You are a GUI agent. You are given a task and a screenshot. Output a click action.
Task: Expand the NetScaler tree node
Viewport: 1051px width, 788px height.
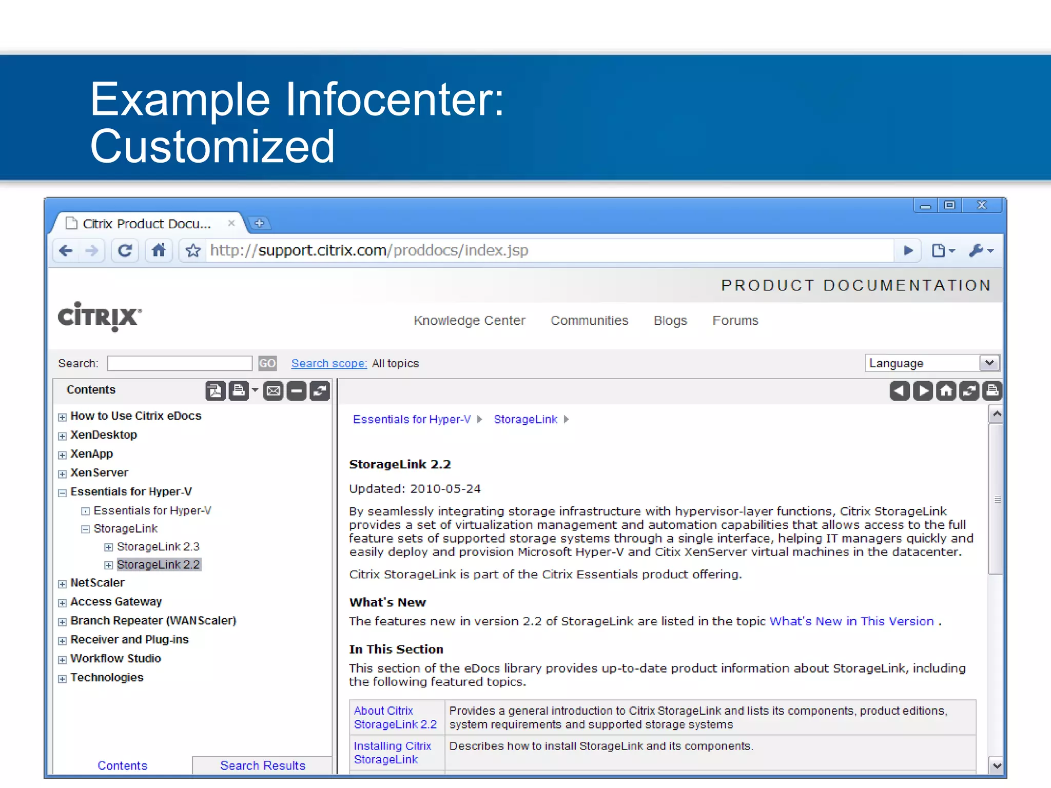tap(62, 584)
